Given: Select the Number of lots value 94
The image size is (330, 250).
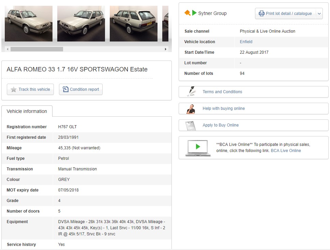Looking at the screenshot, I should pyautogui.click(x=242, y=73).
